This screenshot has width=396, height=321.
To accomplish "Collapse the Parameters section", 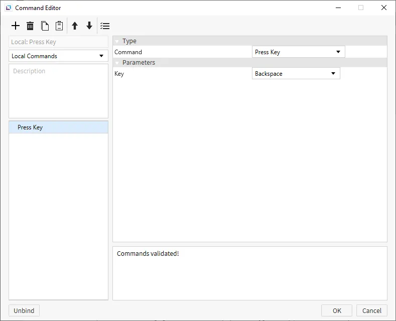I will tap(117, 63).
